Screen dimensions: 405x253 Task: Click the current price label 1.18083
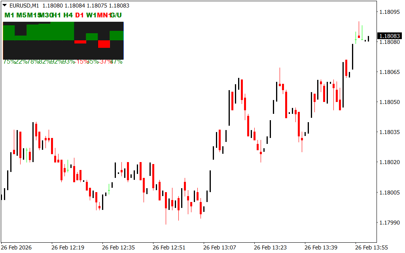pyautogui.click(x=390, y=36)
